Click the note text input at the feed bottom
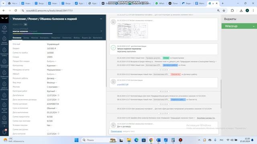257x144 pixels. [x=170, y=131]
